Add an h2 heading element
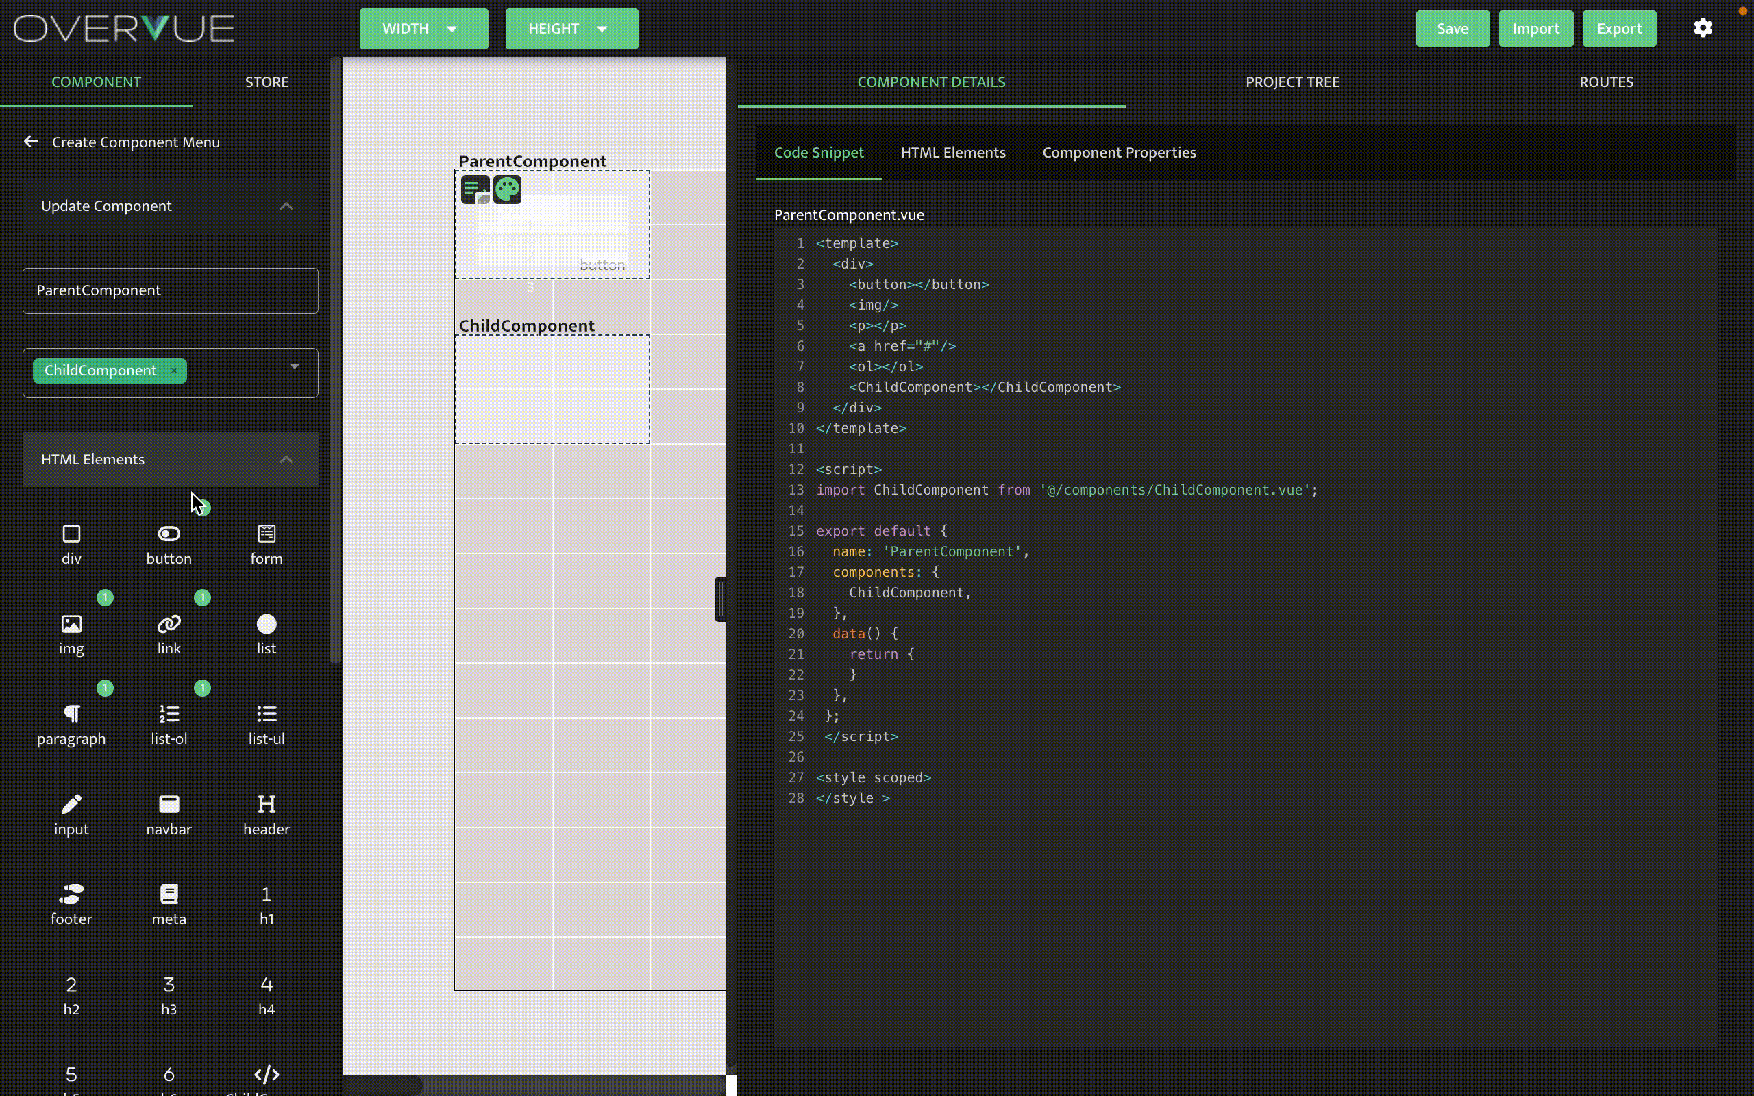 click(71, 996)
